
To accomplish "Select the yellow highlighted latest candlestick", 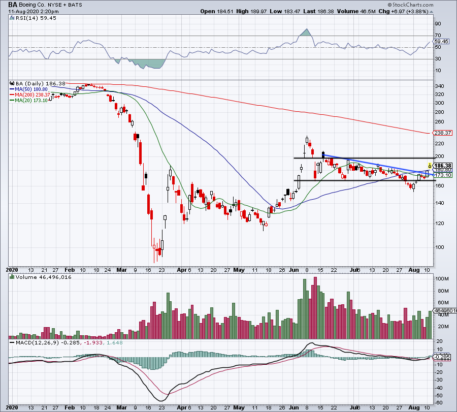I will (430, 166).
